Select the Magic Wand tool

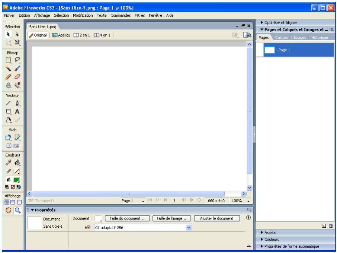(x=8, y=69)
